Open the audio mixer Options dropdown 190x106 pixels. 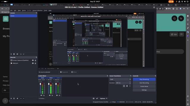click(x=104, y=98)
